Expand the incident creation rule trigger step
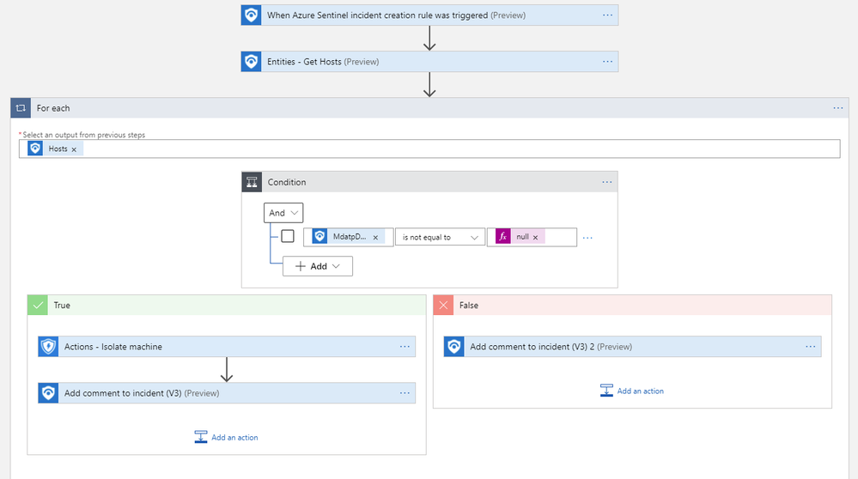858x479 pixels. click(429, 15)
